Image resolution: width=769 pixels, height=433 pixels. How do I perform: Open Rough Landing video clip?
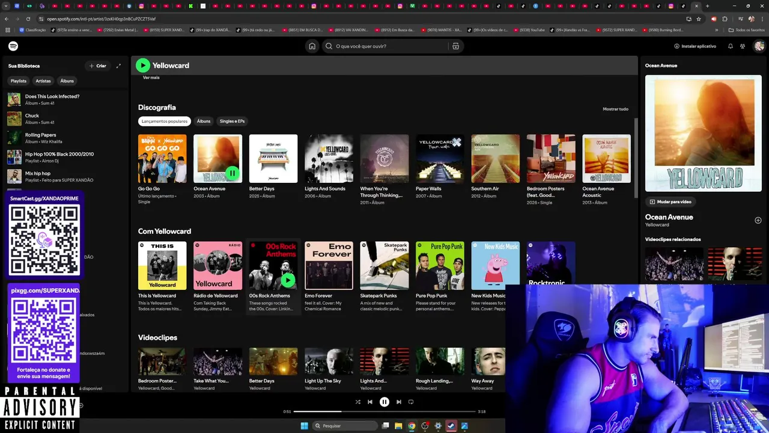440,361
